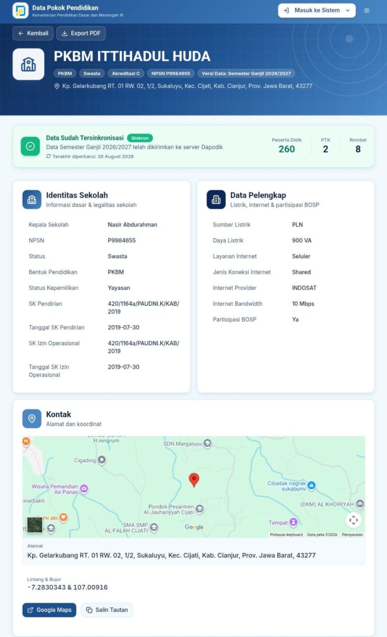Screen dimensions: 387x637
Task: Switch to the satellite map layer thumbnail
Action: (x=35, y=525)
